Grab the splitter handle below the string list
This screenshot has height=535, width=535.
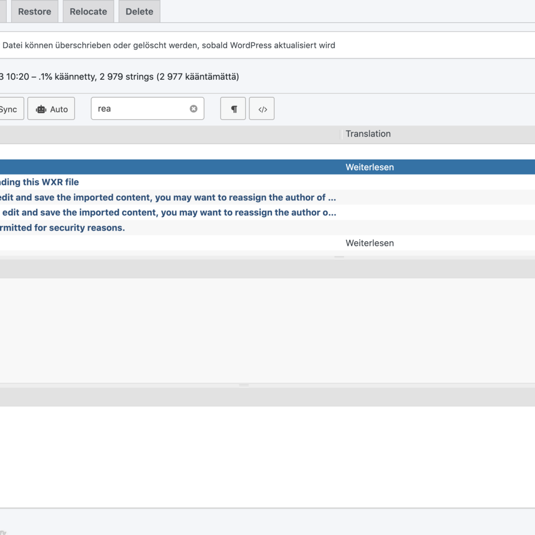(x=339, y=257)
